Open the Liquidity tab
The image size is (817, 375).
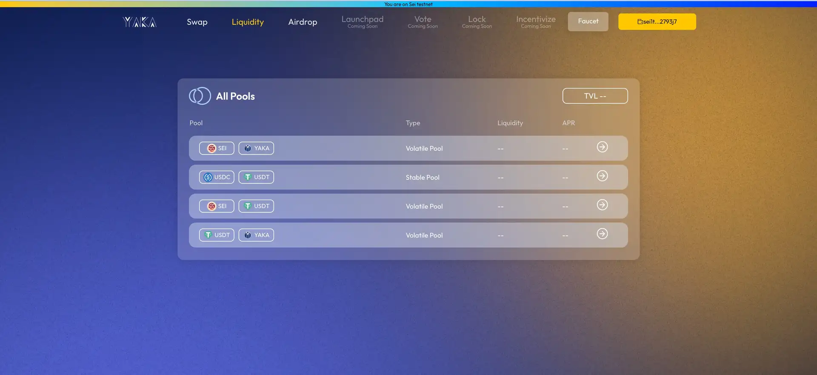(248, 22)
